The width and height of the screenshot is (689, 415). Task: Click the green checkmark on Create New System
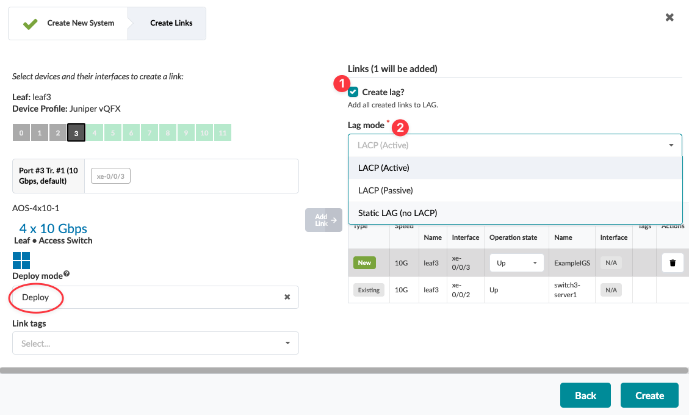point(30,24)
